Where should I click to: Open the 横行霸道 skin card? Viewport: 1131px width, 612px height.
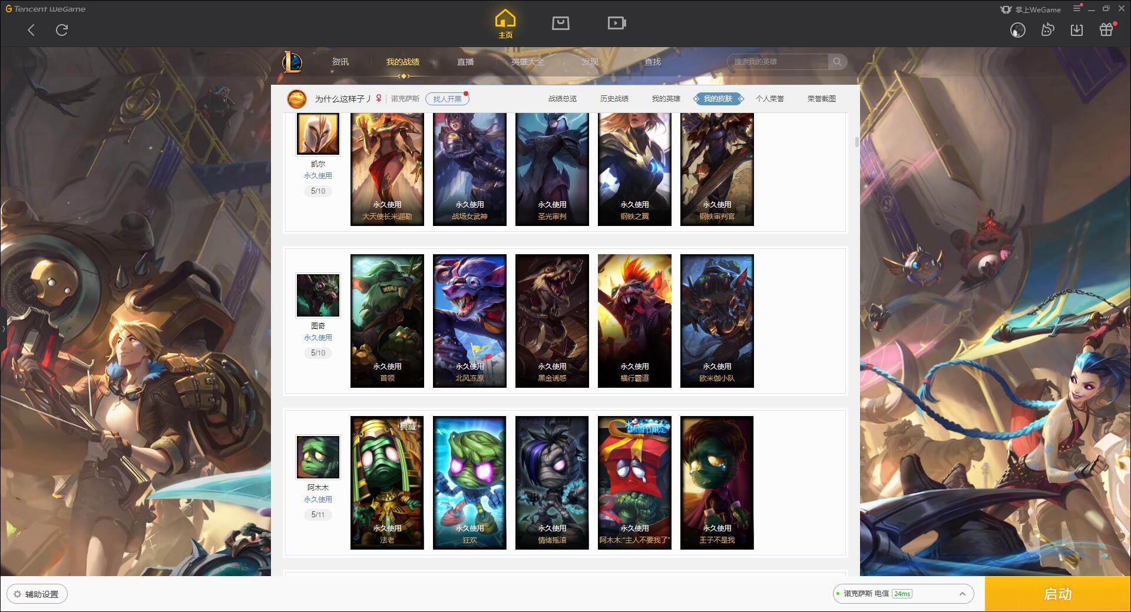(634, 321)
